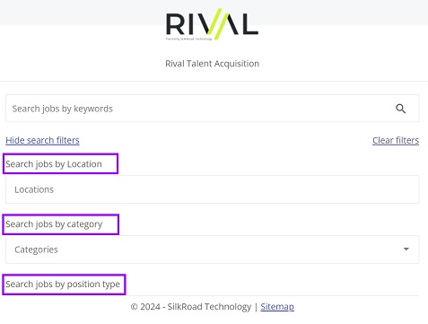Image resolution: width=428 pixels, height=324 pixels.
Task: Expand the Categories dropdown arrow
Action: tap(406, 249)
